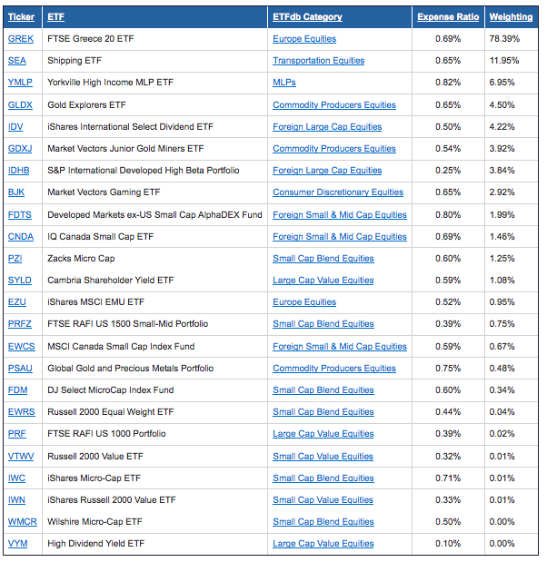Open the IWN ticker link
Screen dimensions: 547x562
click(x=16, y=500)
